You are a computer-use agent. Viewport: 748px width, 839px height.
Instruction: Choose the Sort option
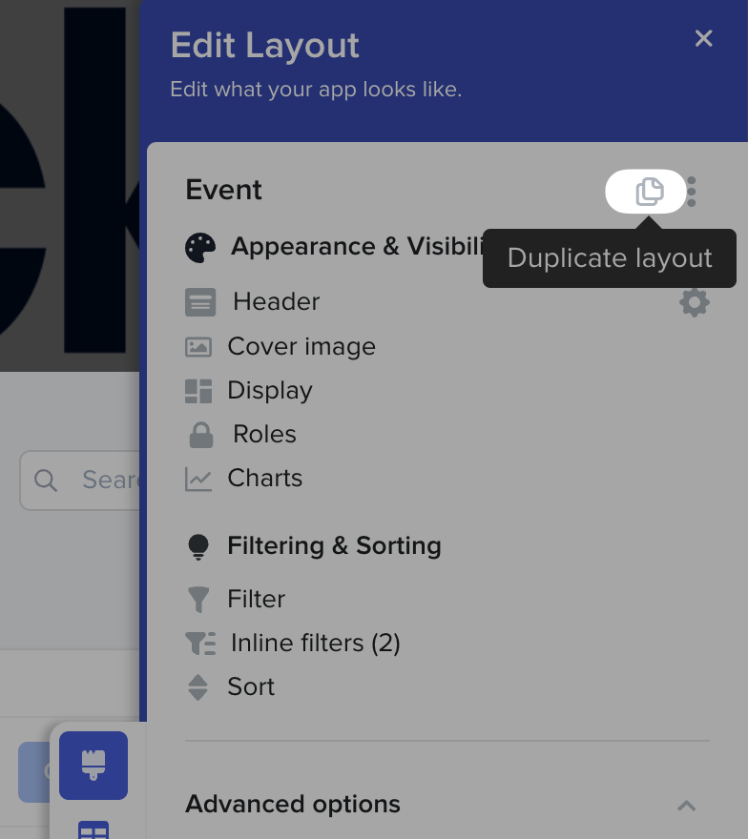[251, 687]
